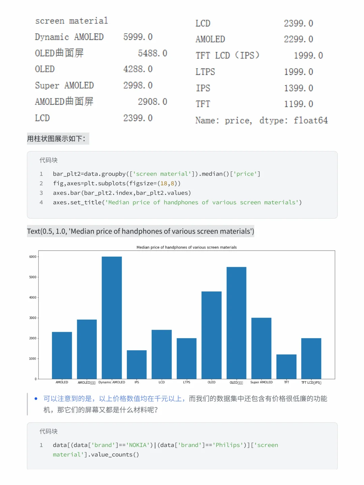Click the LTPS bar in chart
Image resolution: width=364 pixels, height=485 pixels.
[186, 358]
